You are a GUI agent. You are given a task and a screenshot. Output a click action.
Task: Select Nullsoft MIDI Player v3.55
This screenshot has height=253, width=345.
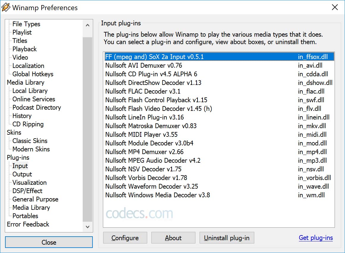tap(219, 134)
